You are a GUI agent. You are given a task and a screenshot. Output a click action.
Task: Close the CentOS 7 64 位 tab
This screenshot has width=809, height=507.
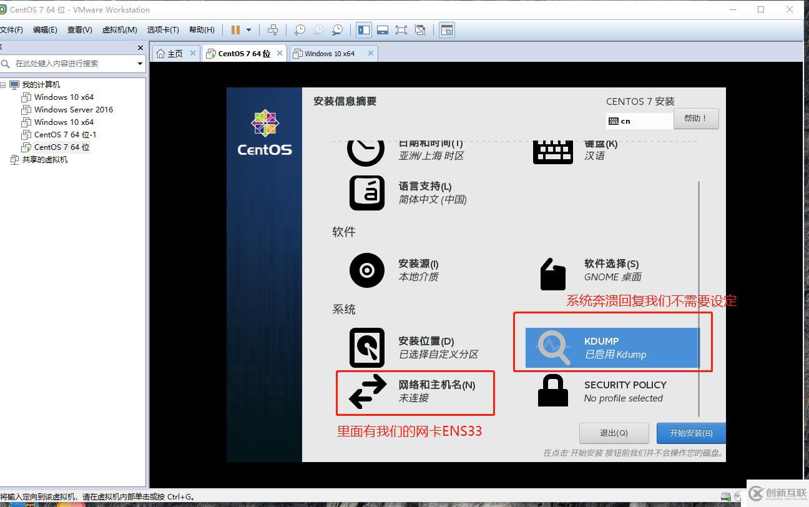[x=280, y=53]
